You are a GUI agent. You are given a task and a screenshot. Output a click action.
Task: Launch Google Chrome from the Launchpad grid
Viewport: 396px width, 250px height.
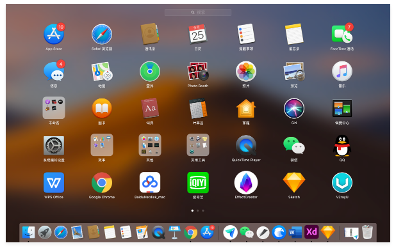(x=102, y=182)
